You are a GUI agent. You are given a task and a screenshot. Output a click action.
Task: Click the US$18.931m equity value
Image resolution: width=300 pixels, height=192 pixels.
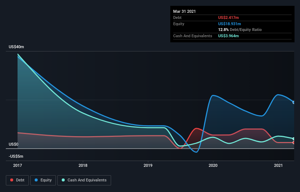coord(229,24)
